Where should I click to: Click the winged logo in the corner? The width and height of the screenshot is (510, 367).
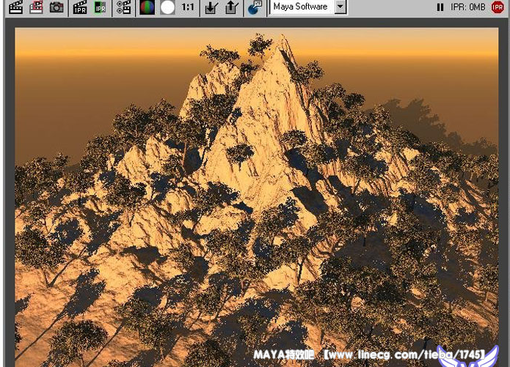[x=467, y=357]
